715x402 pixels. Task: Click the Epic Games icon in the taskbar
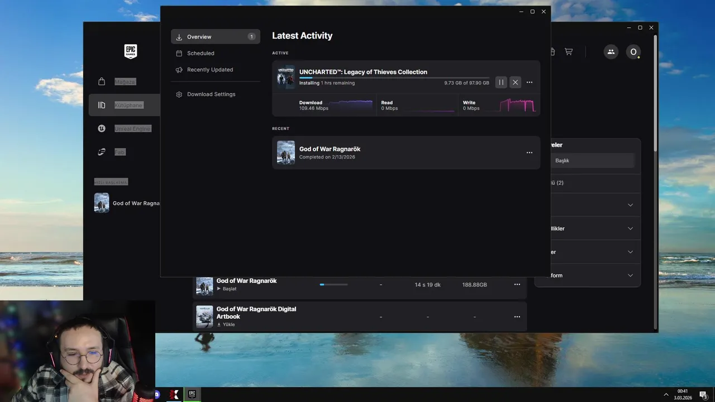pyautogui.click(x=192, y=394)
